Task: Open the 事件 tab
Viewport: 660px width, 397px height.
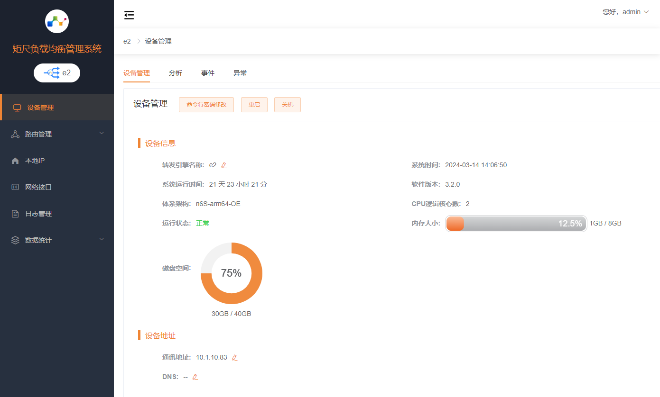Action: coord(207,72)
